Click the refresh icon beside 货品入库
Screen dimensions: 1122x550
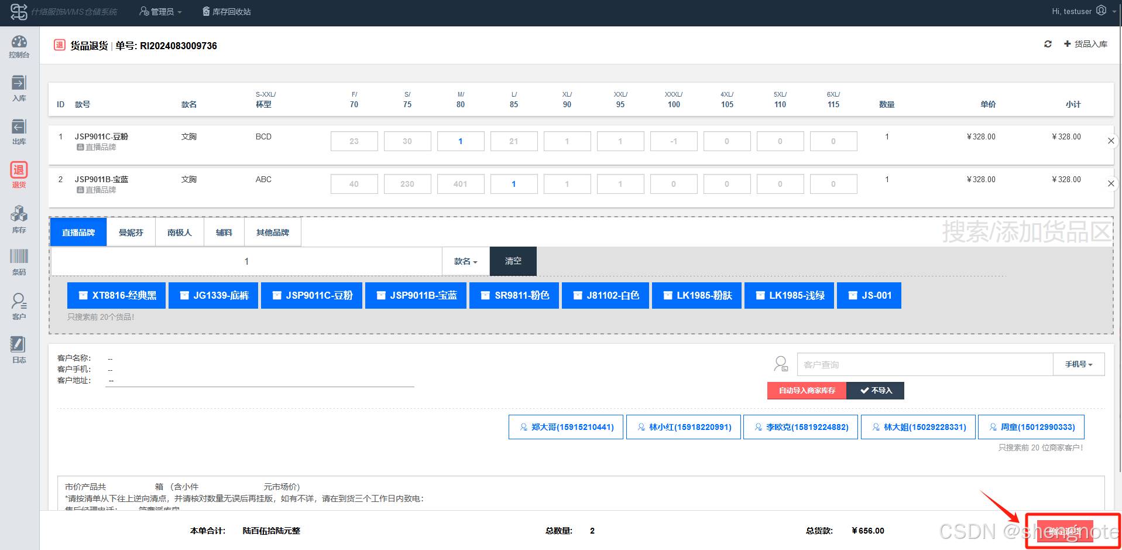(1048, 44)
